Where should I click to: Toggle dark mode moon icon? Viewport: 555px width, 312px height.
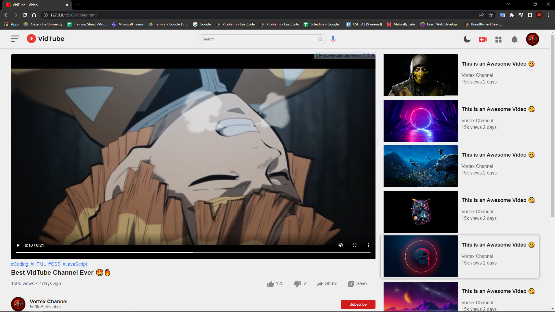point(467,39)
